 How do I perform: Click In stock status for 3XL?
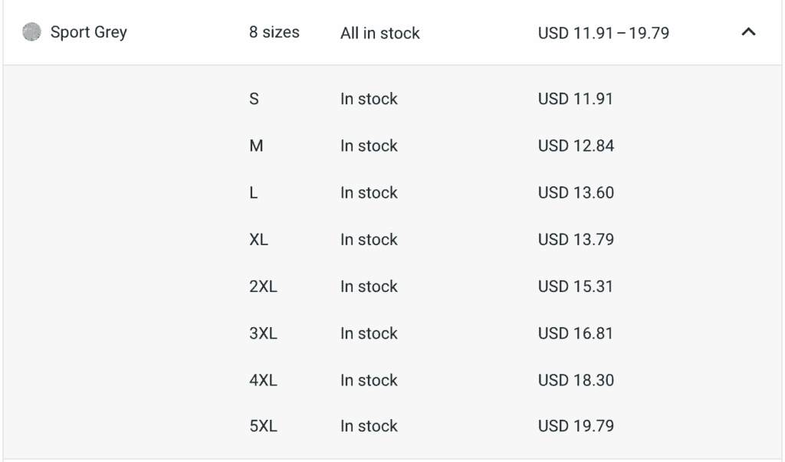[x=369, y=333]
